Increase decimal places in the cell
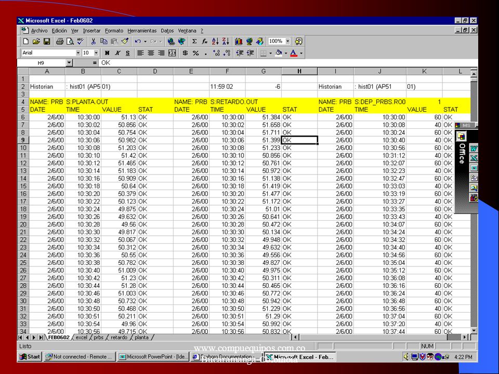The height and width of the screenshot is (374, 499). [x=216, y=53]
